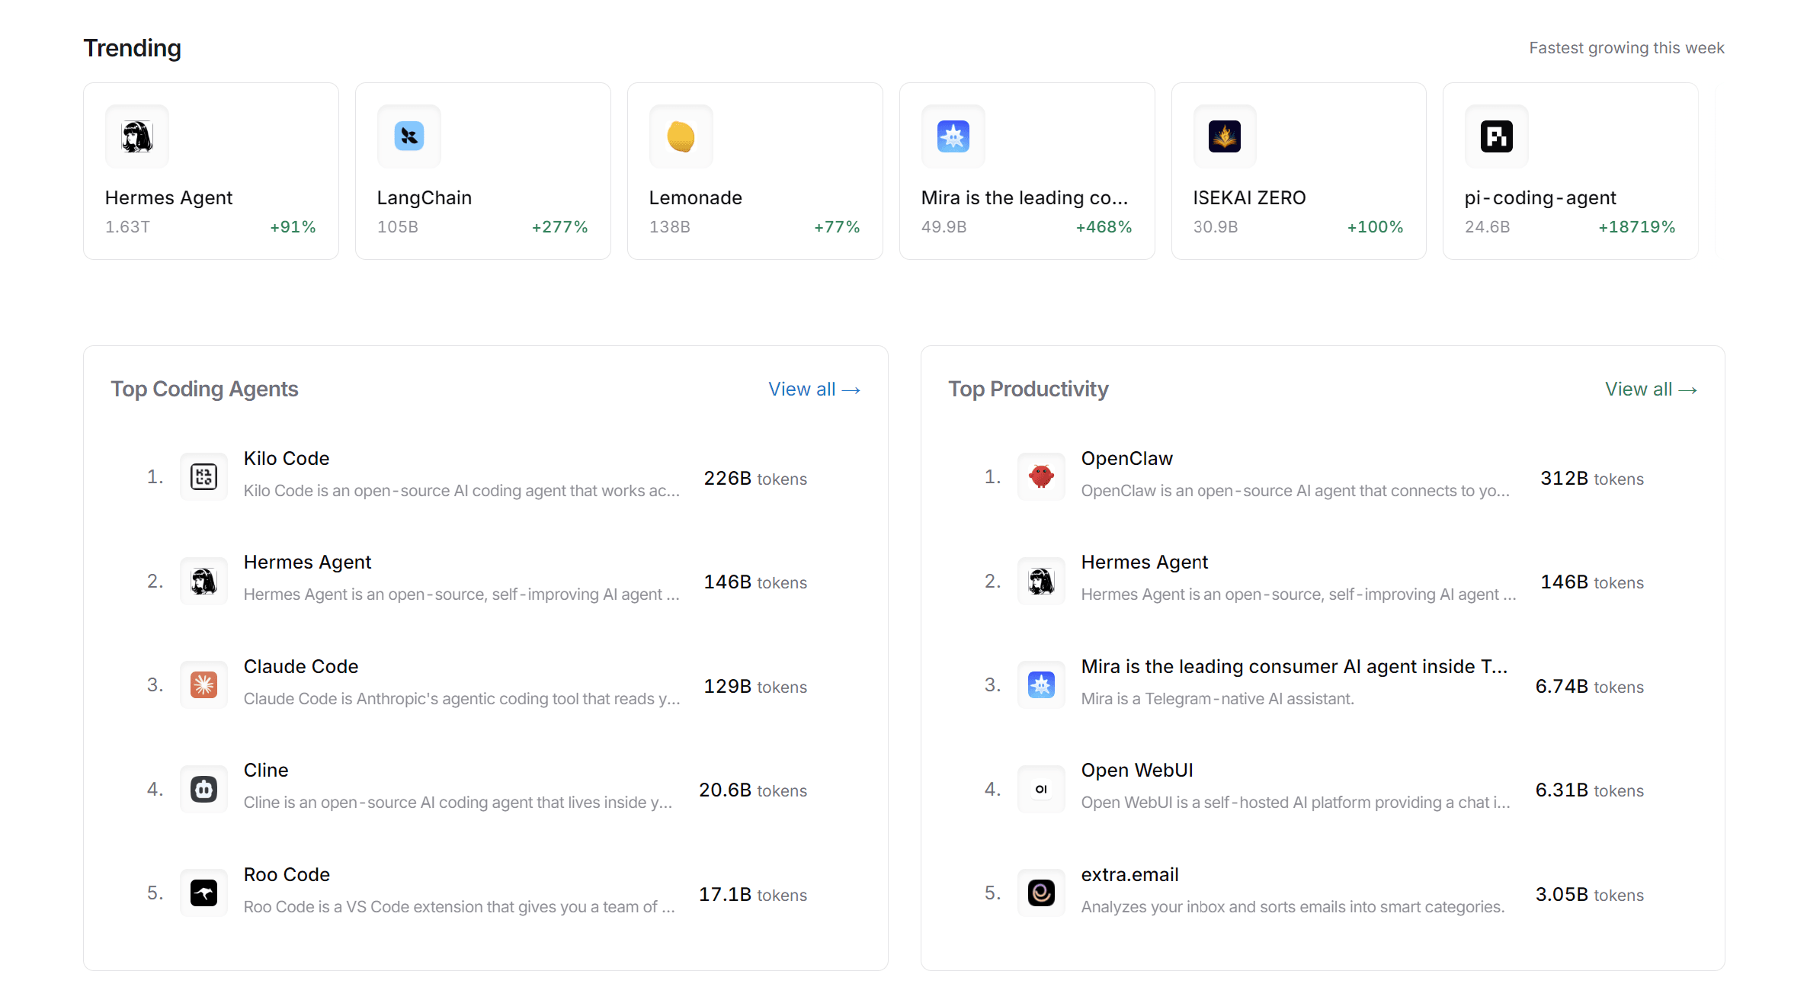This screenshot has height=1000, width=1807.
Task: Click the 129B tokens value
Action: (755, 687)
